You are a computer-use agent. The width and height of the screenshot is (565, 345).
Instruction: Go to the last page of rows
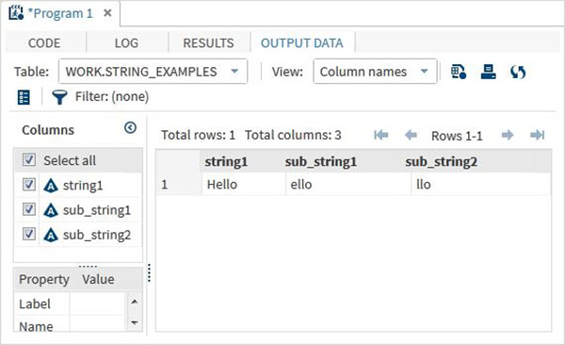point(538,136)
